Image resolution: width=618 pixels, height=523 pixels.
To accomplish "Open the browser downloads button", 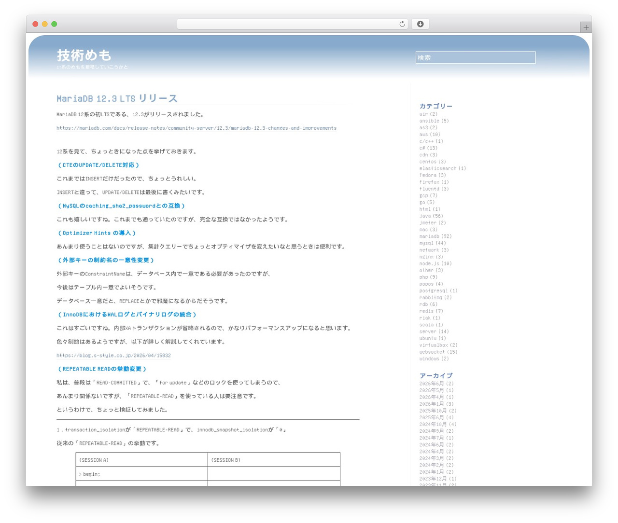I will pyautogui.click(x=420, y=24).
